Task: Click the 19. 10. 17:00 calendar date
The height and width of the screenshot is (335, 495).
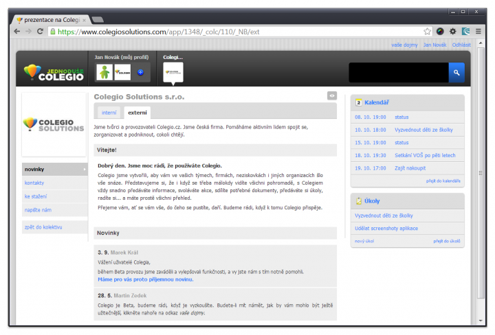Action: (371, 168)
